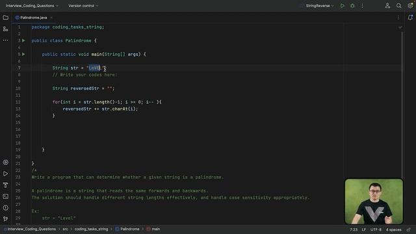Click the presenter webcam thumbnail
The height and width of the screenshot is (234, 416).
[x=374, y=201]
